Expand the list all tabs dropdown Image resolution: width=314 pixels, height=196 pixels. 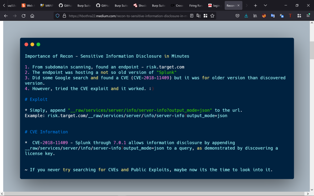265,5
